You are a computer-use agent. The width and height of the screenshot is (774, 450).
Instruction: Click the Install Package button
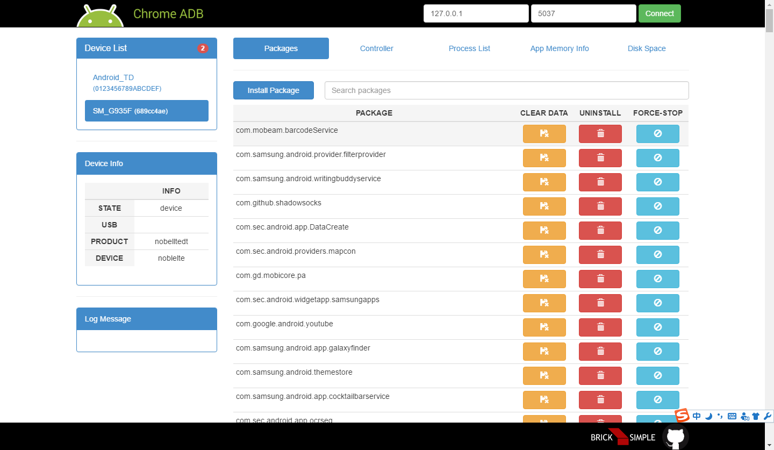273,90
